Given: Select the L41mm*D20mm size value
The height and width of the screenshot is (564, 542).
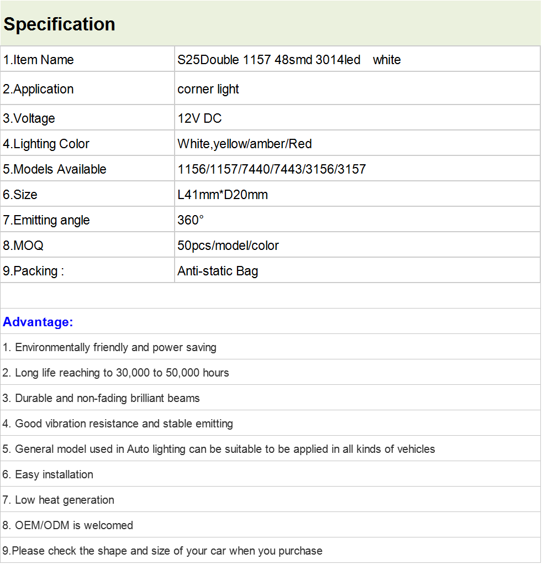Looking at the screenshot, I should coord(223,195).
